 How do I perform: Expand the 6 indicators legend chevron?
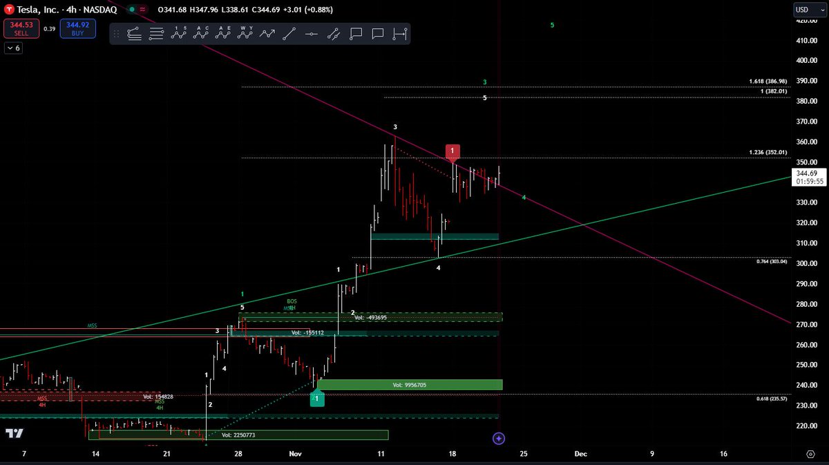pos(14,48)
